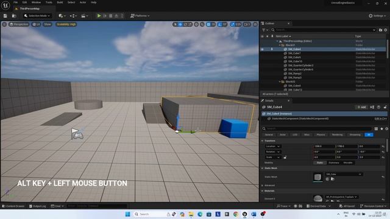Click the Skip/Advance frame button
390x219 pixels.
[105, 16]
